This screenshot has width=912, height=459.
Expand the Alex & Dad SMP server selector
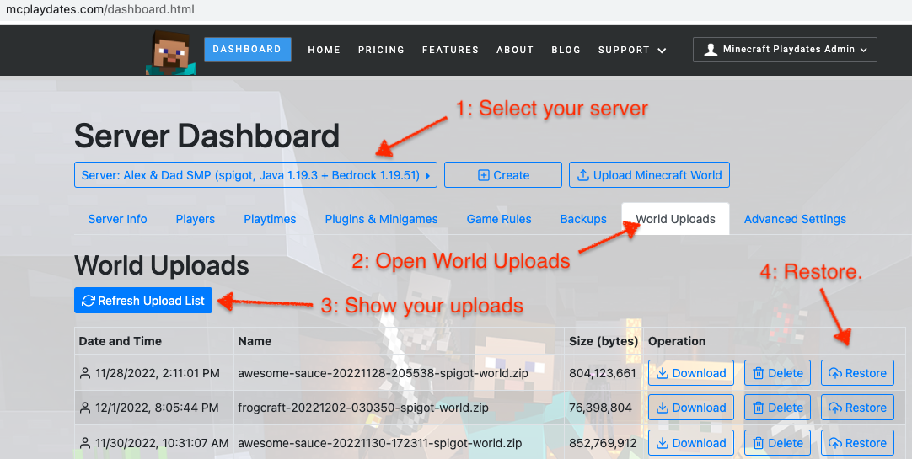[255, 175]
